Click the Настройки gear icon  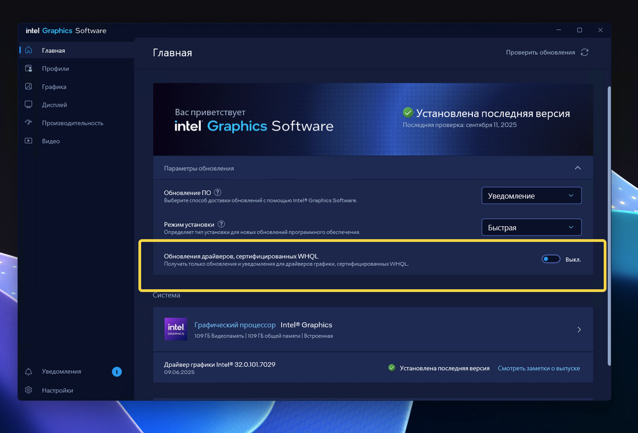tap(28, 390)
